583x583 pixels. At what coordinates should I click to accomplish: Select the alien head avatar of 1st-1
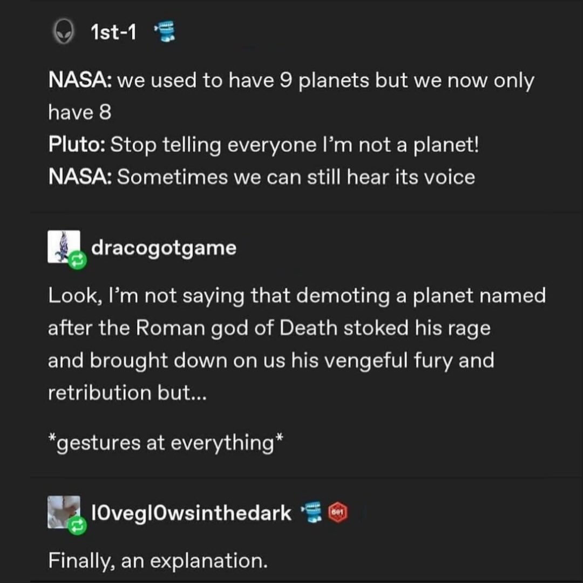(x=63, y=31)
